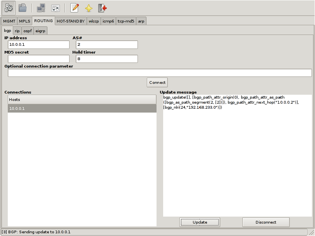Select the HOT-STANDBY tab
This screenshot has width=315, height=236.
[x=71, y=21]
